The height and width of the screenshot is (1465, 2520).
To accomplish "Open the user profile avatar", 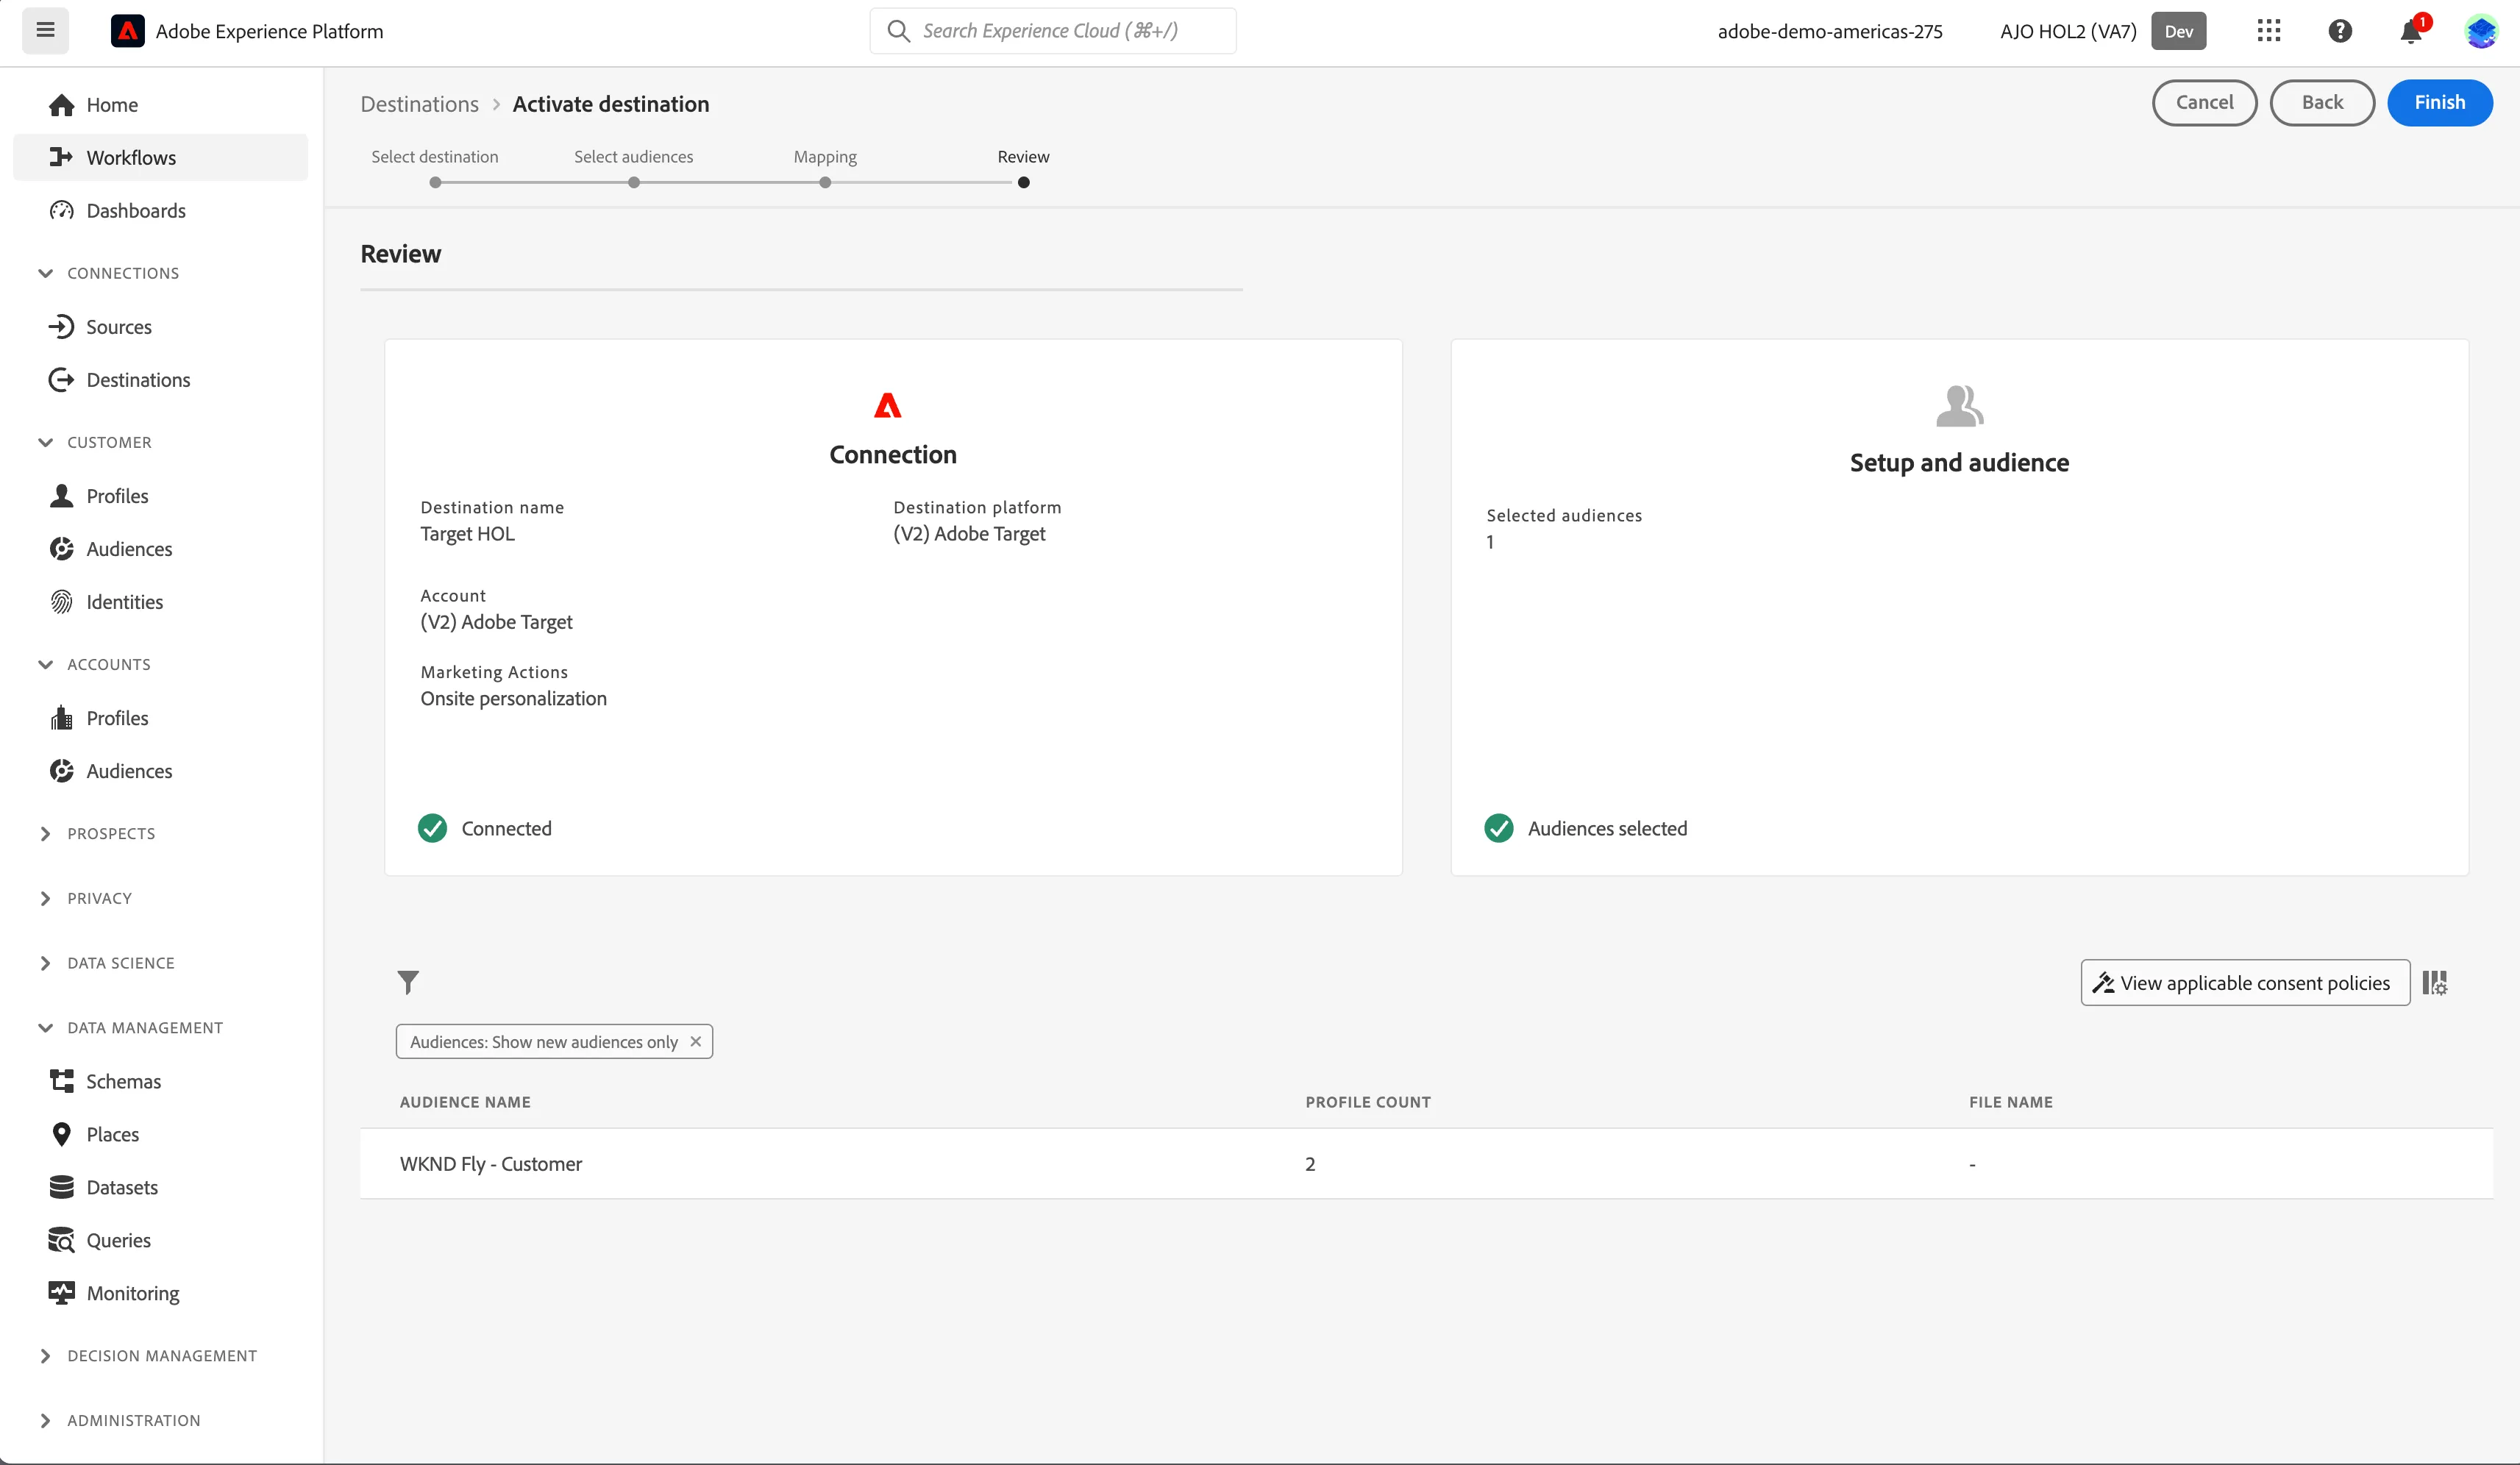I will click(x=2481, y=31).
